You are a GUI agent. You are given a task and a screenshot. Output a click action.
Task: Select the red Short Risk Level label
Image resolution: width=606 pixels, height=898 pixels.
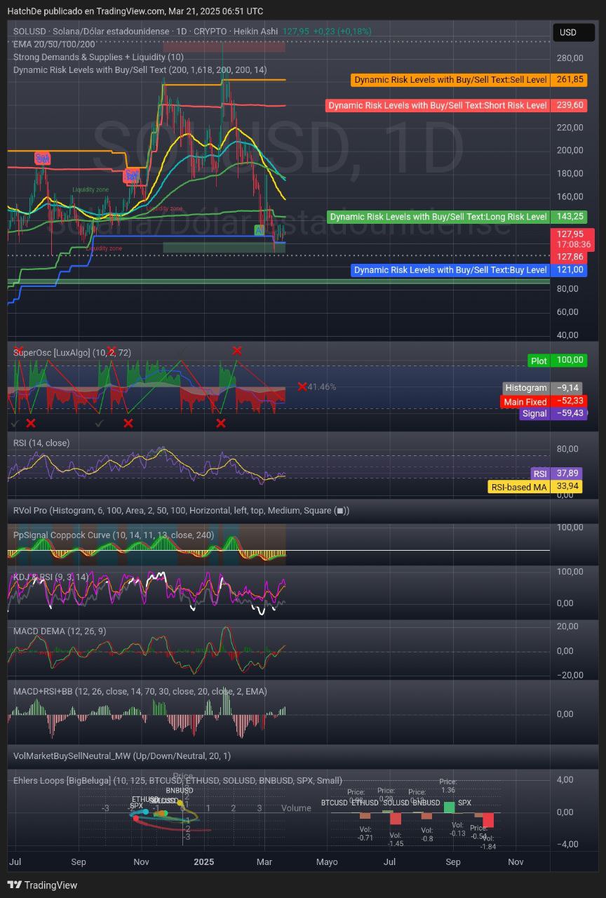(438, 105)
